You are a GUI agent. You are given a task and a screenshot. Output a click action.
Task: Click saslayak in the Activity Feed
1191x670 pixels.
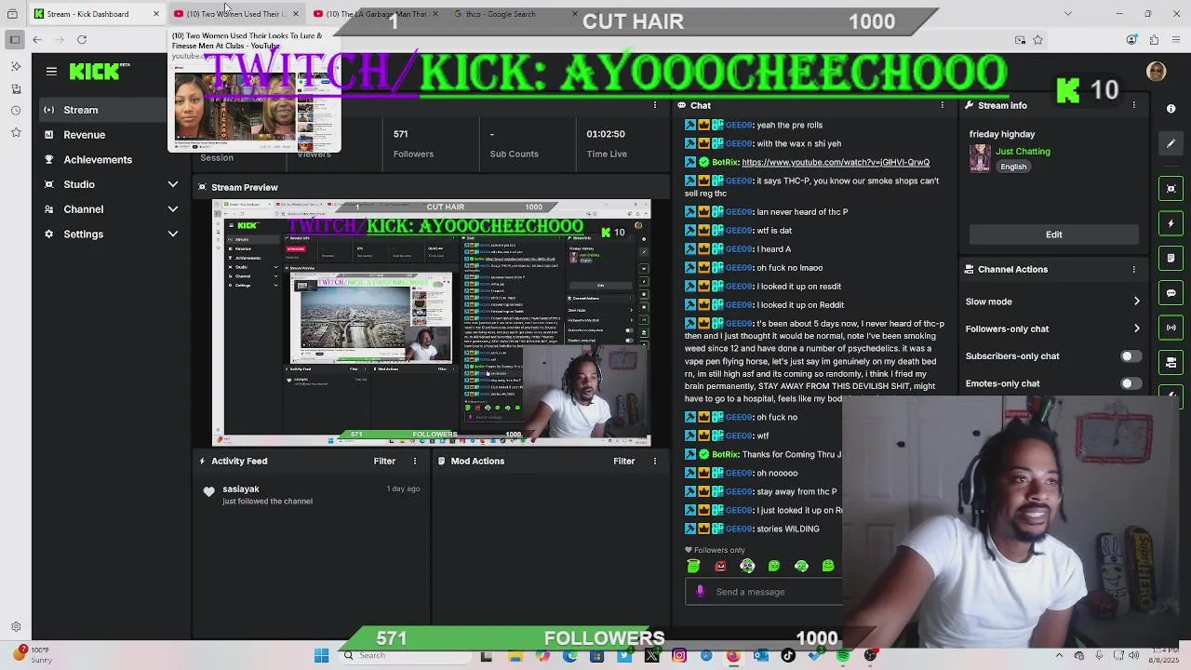(240, 489)
